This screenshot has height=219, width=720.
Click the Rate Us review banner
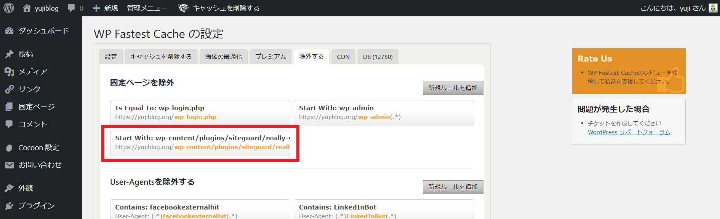(x=629, y=71)
